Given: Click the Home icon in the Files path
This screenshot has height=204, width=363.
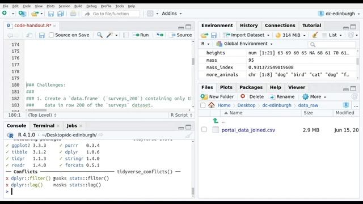Looking at the screenshot, I should [211, 105].
